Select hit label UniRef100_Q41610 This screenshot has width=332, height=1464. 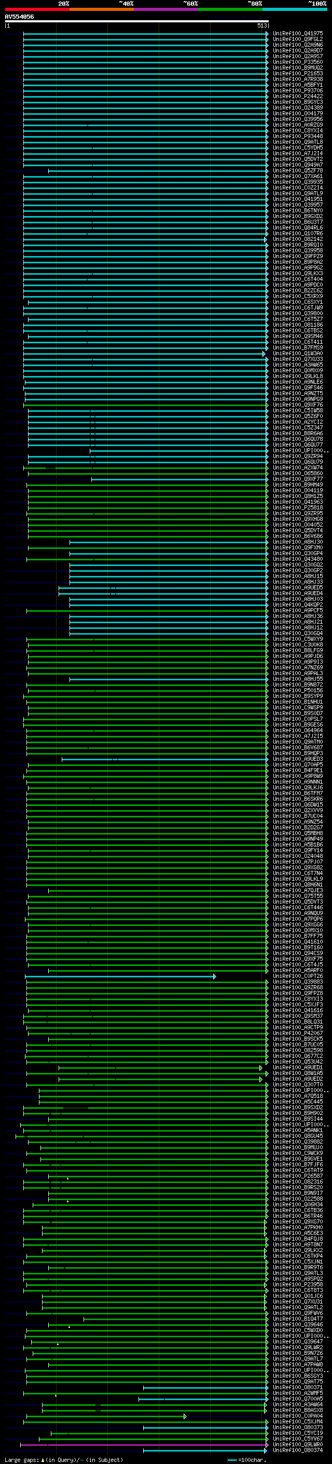tap(297, 942)
